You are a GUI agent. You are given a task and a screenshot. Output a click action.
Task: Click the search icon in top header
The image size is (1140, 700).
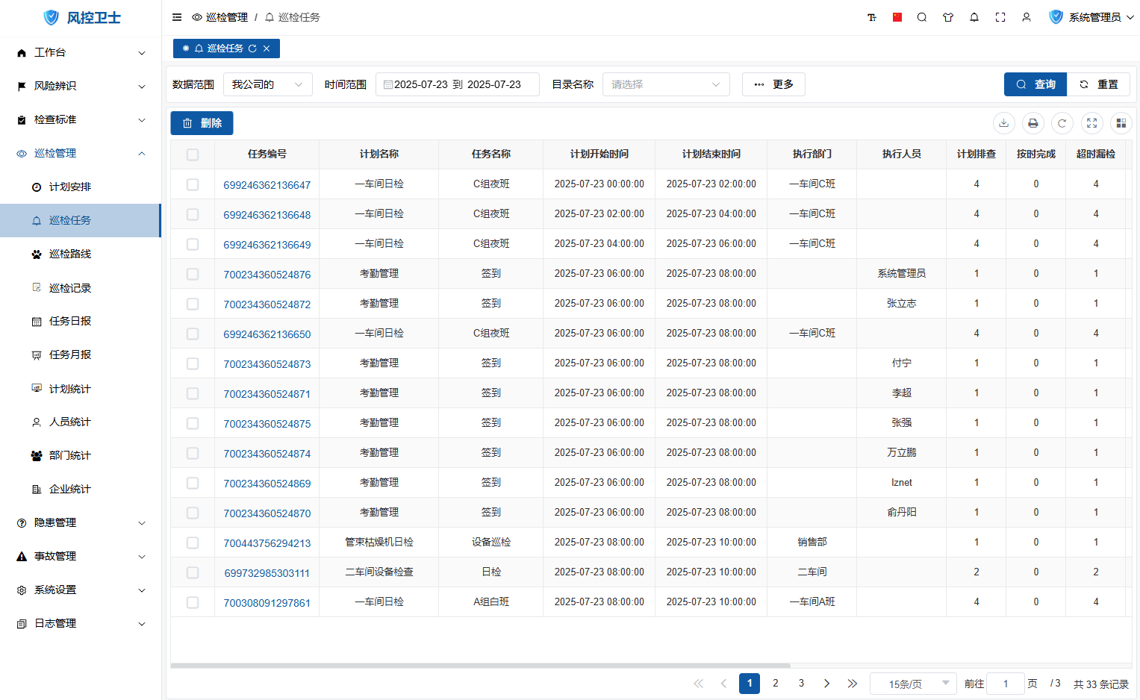click(921, 17)
